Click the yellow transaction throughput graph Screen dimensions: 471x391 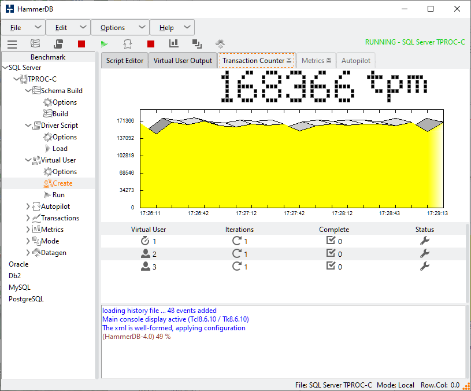(x=292, y=158)
